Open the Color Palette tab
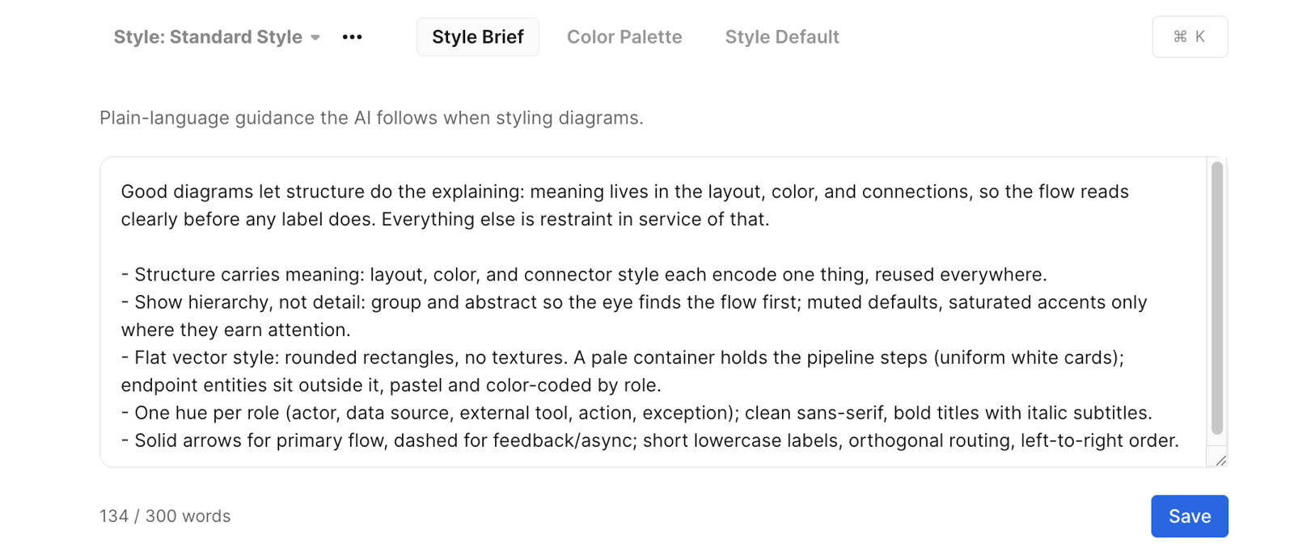1294x556 pixels. pyautogui.click(x=624, y=37)
